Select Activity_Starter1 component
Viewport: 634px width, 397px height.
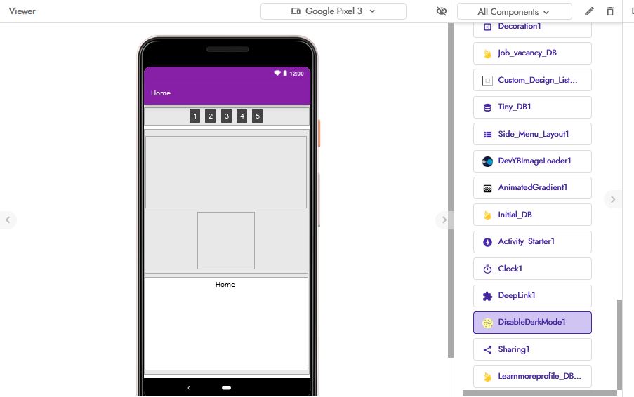532,242
